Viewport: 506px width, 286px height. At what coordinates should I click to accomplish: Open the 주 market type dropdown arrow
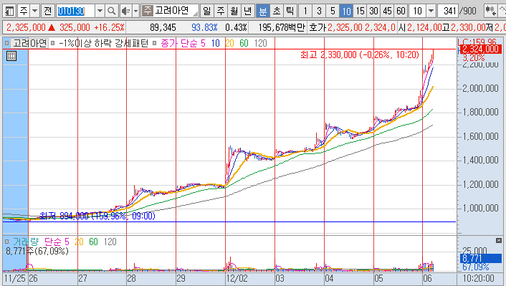coord(34,11)
